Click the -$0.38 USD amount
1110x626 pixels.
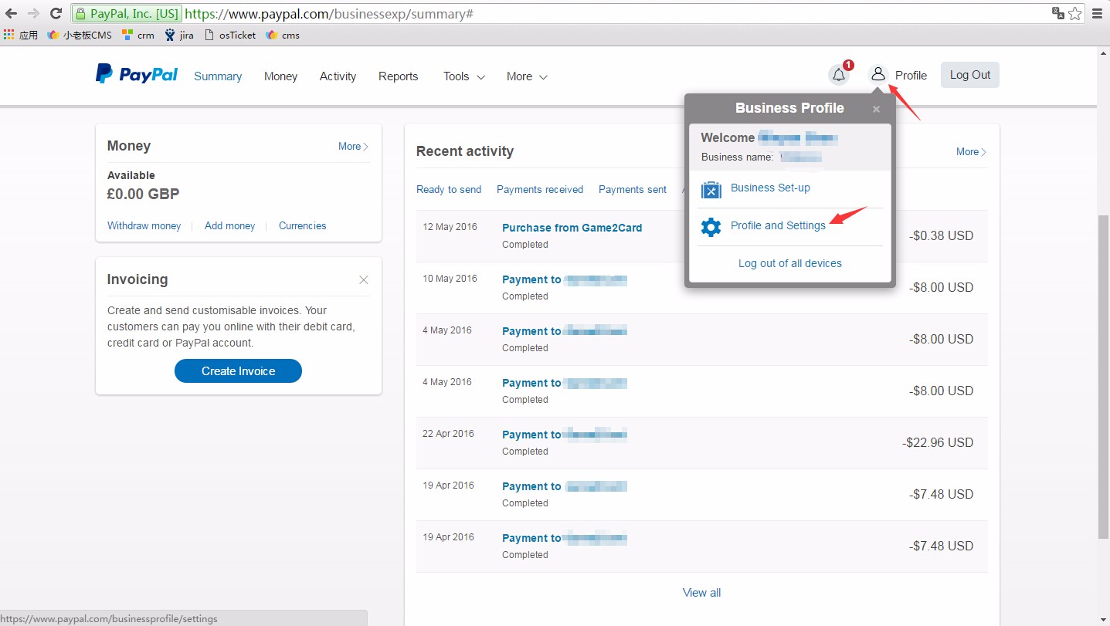click(942, 235)
